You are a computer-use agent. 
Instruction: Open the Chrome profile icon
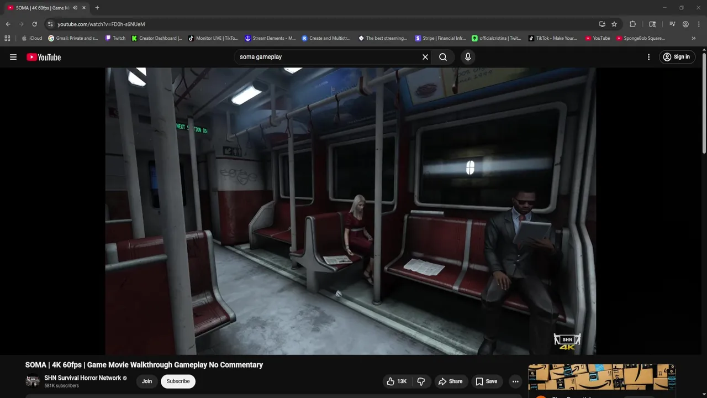coord(685,24)
